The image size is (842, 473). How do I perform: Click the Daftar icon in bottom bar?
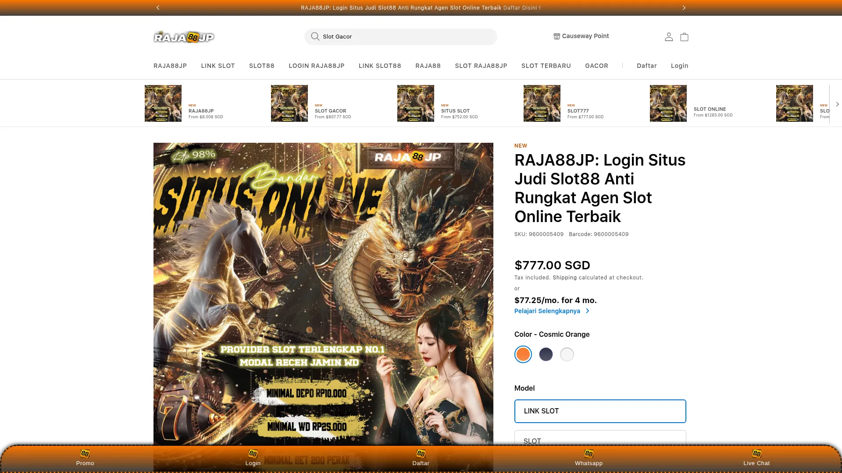(x=421, y=453)
